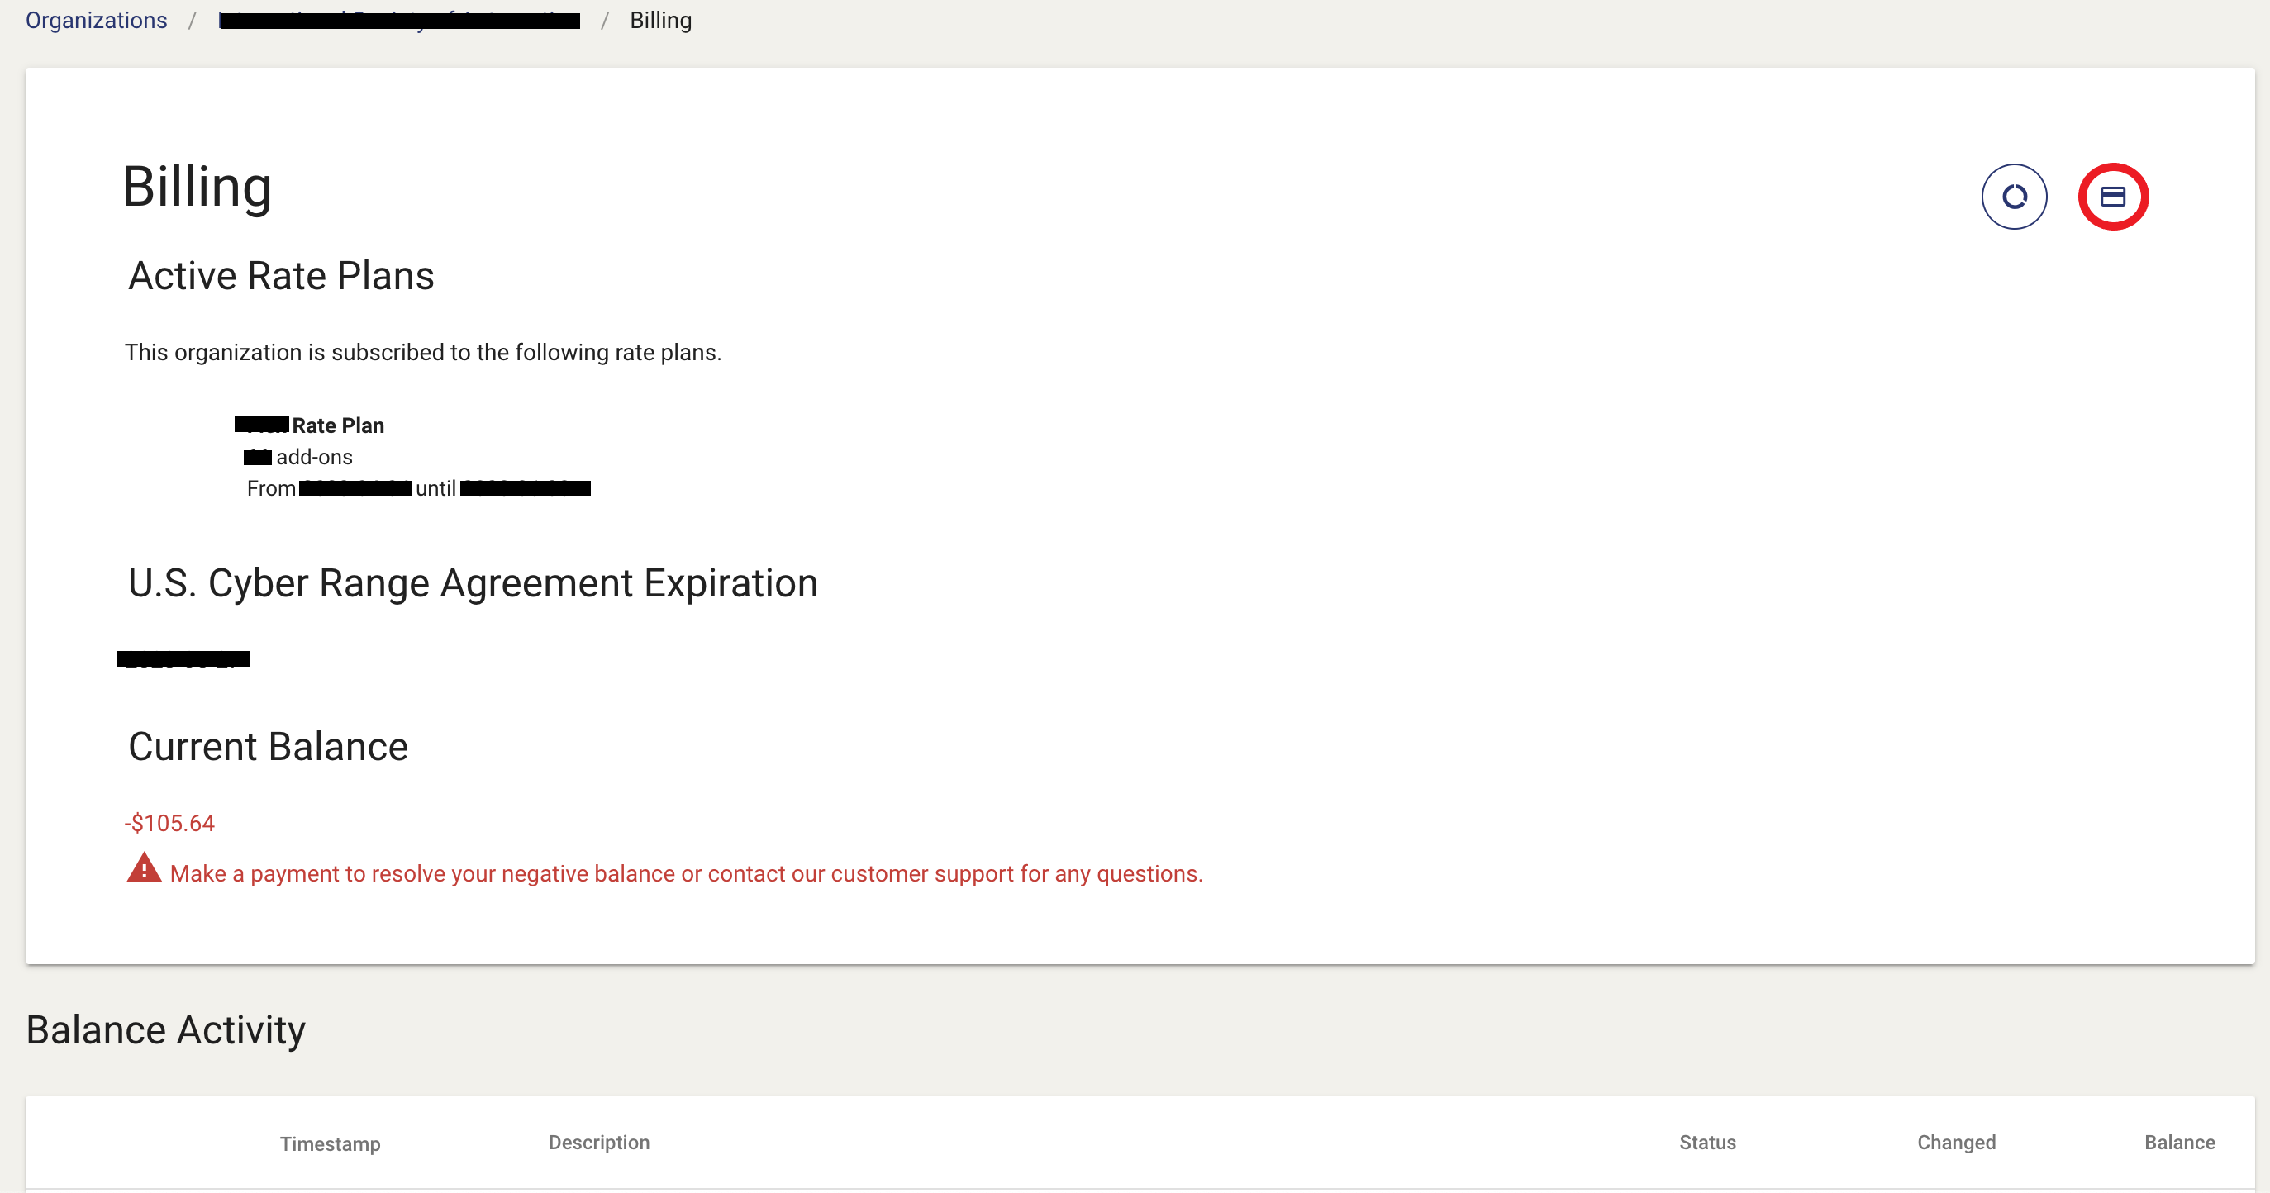
Task: Click the 'Make a payment' support message
Action: tap(687, 873)
